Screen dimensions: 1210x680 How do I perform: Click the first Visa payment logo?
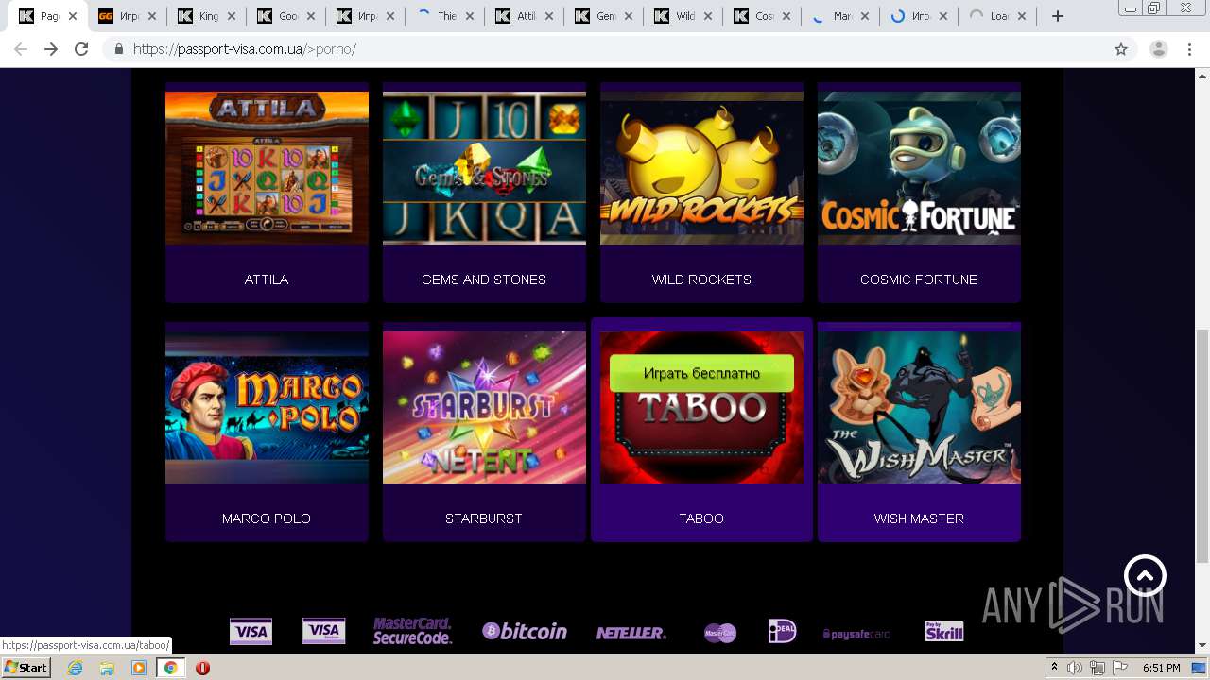(x=251, y=632)
